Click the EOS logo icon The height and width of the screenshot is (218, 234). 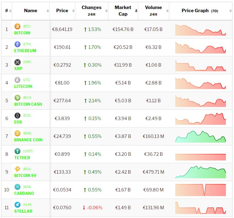17,116
